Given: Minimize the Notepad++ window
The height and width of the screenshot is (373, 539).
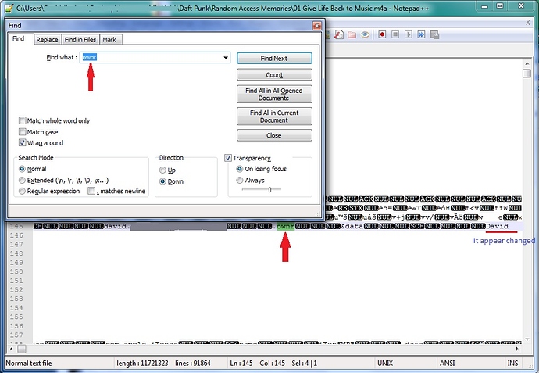Looking at the screenshot, I should pos(484,6).
